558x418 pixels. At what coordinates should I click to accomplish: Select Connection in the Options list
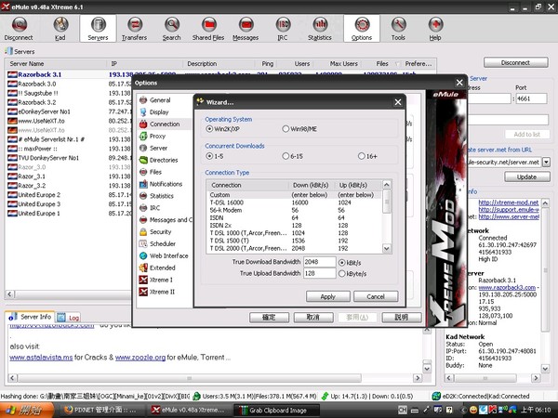pos(164,124)
